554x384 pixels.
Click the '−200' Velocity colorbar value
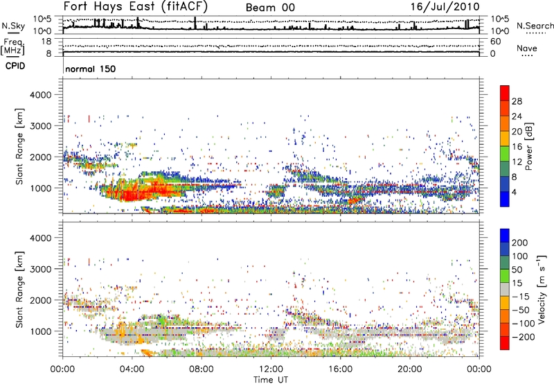pos(524,337)
